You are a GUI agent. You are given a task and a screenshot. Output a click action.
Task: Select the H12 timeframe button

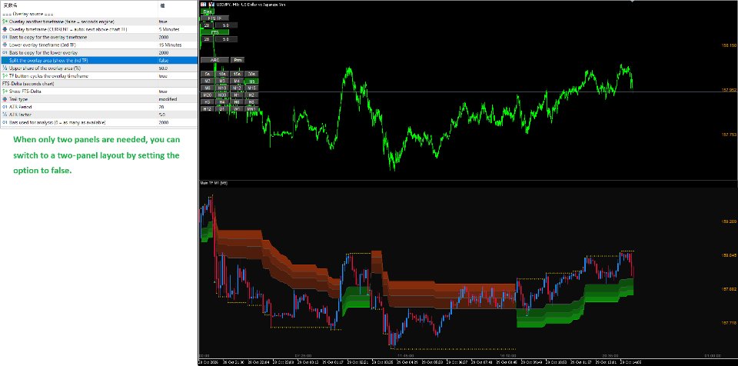pos(208,109)
